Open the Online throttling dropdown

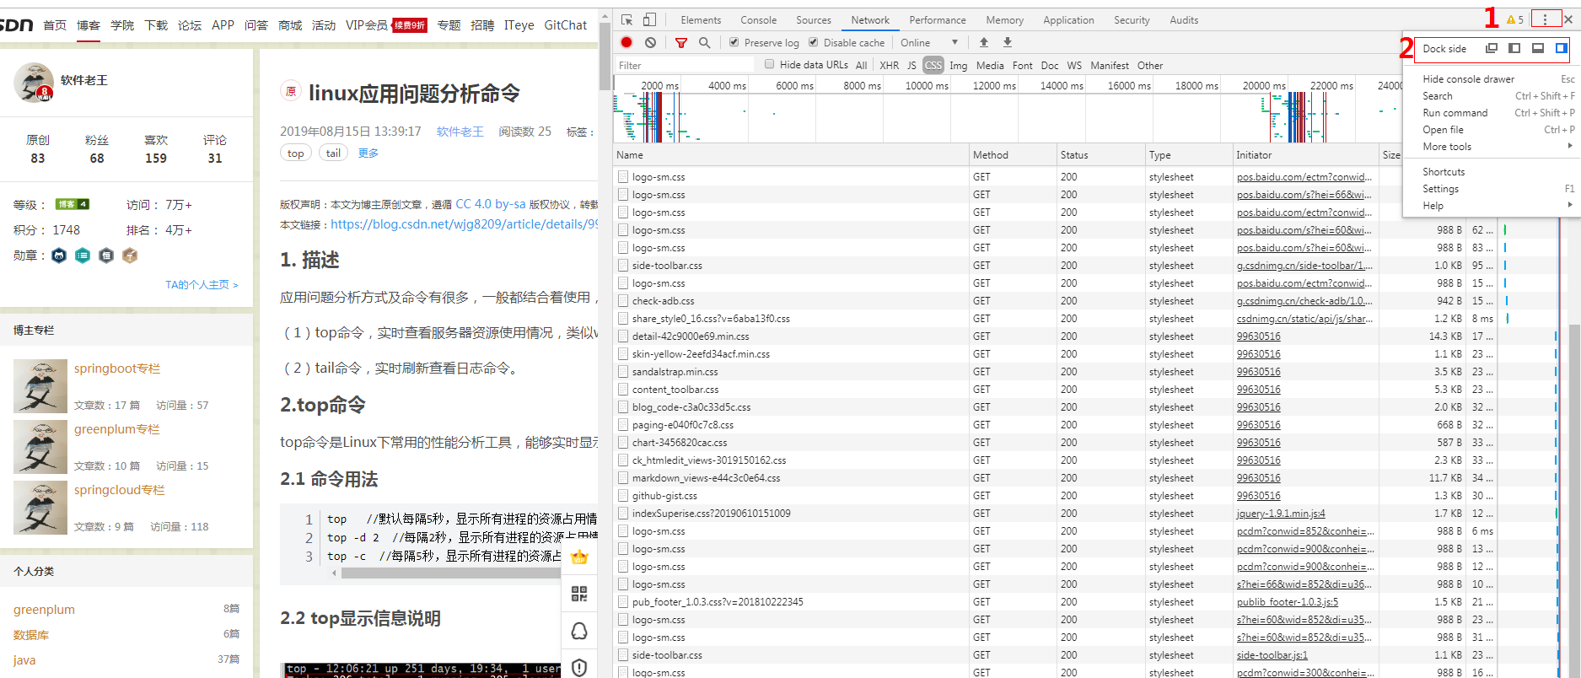click(x=928, y=42)
